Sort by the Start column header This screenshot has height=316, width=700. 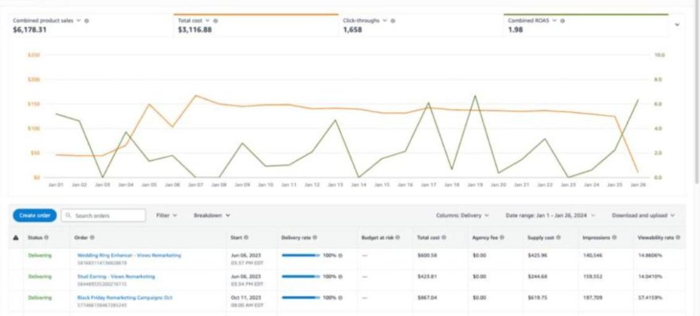[x=236, y=238]
